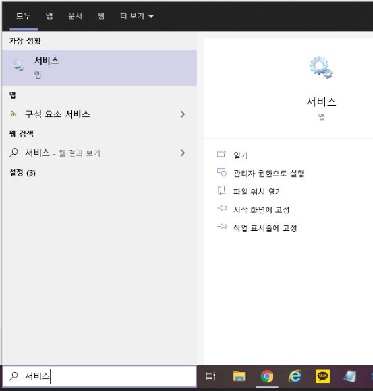Screen dimensions: 373x391
Task: Click the pin icon beside 시작 화면에 고정
Action: tap(222, 208)
